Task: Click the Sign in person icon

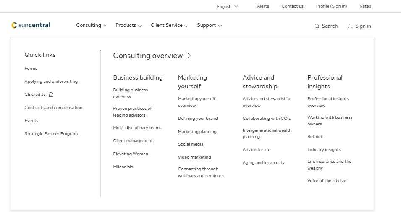Action: tap(350, 26)
